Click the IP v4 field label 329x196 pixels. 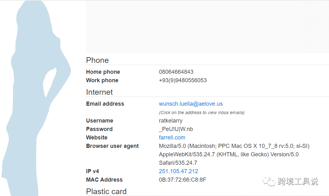92,171
